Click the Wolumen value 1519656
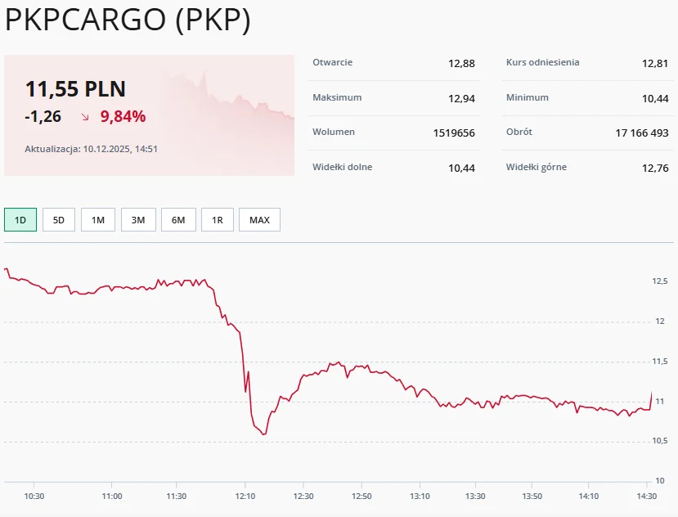Image resolution: width=678 pixels, height=517 pixels. click(452, 132)
